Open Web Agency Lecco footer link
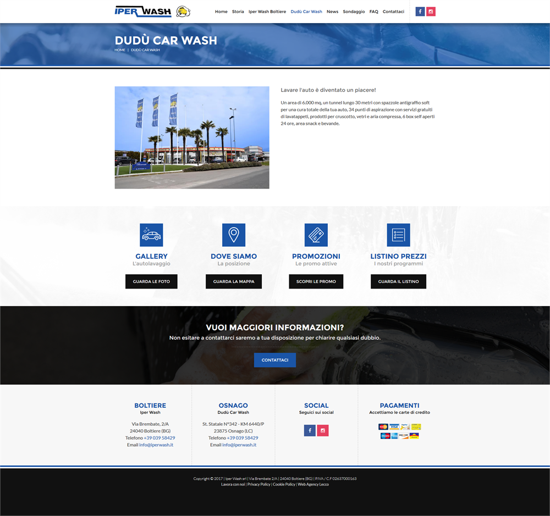 (x=313, y=485)
